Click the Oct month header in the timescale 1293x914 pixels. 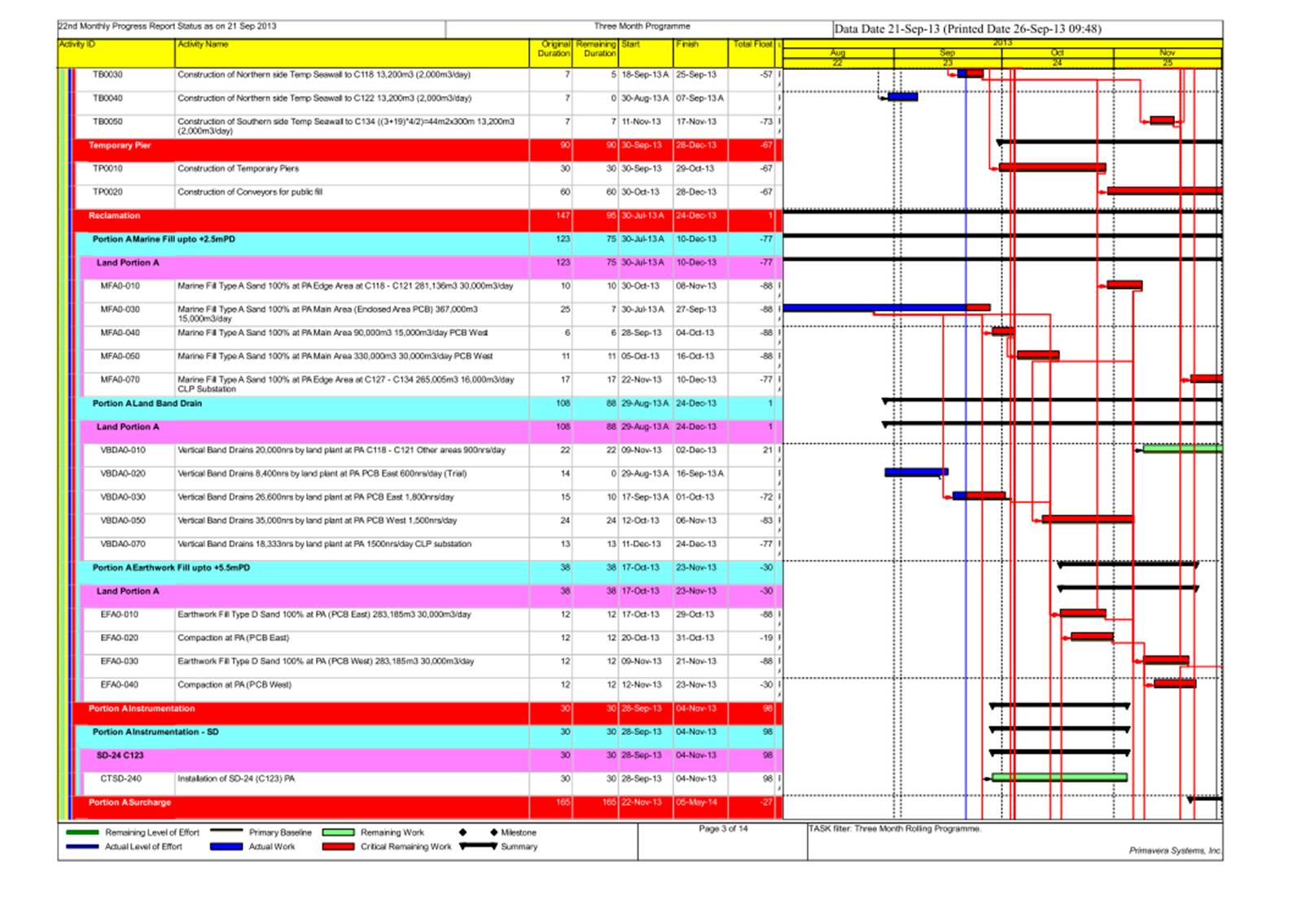1057,53
